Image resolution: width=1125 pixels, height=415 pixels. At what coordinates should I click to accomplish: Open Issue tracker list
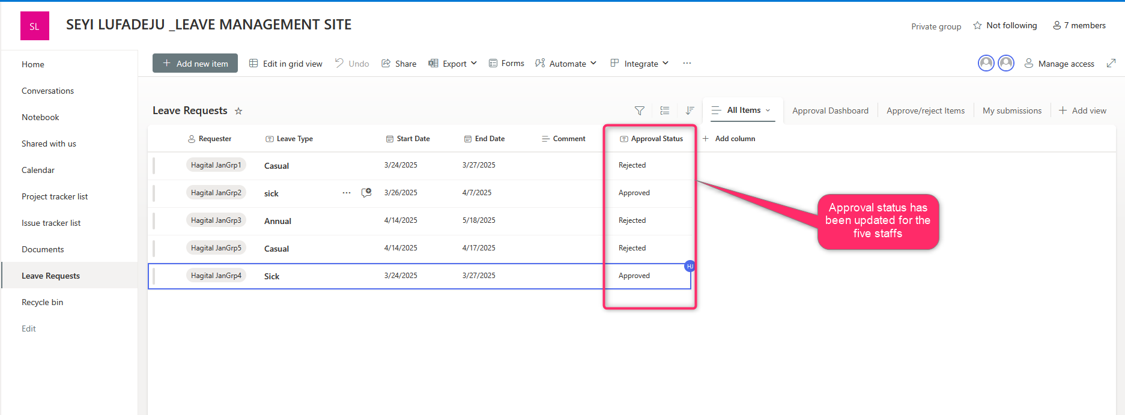click(x=51, y=223)
